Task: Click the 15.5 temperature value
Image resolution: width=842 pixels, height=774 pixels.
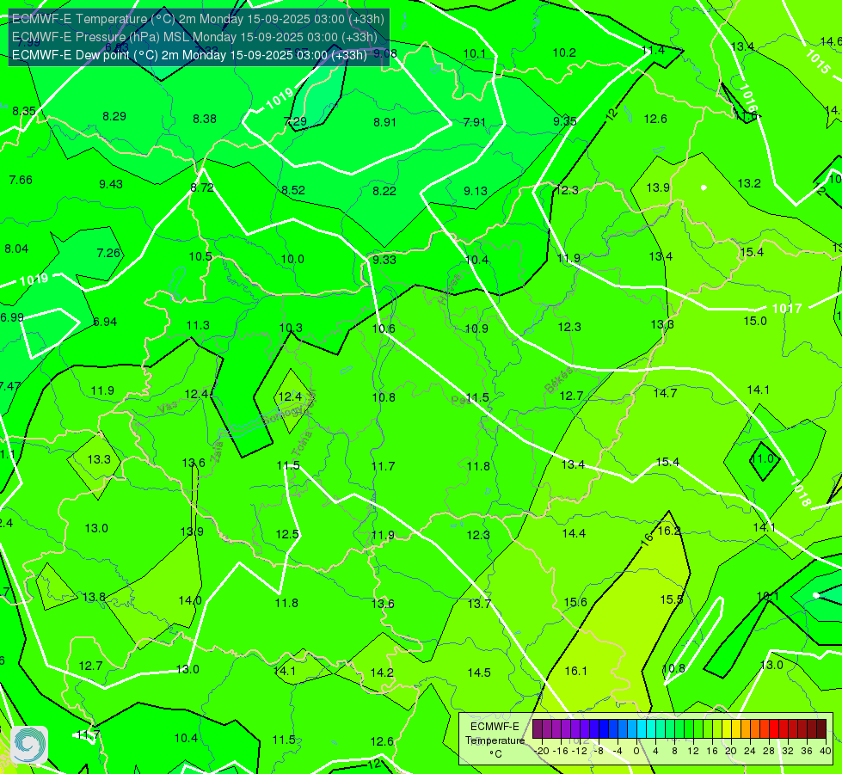Action: (671, 599)
